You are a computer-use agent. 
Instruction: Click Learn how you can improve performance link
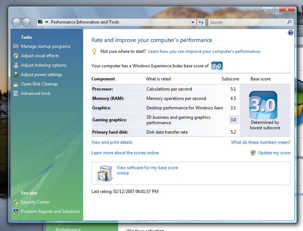[204, 51]
